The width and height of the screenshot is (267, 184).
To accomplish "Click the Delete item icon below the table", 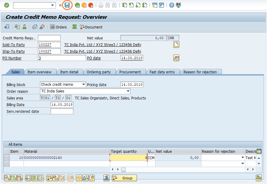I will (x=20, y=178).
